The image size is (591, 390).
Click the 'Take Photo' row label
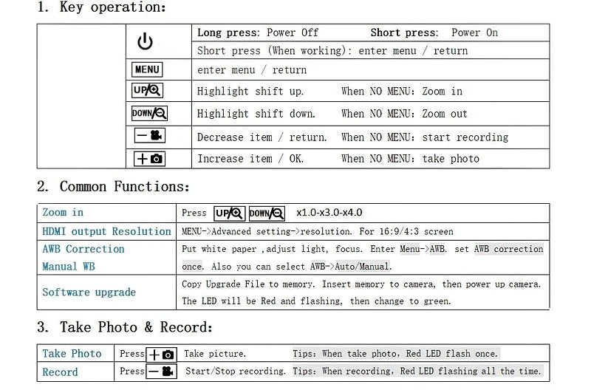click(x=72, y=354)
